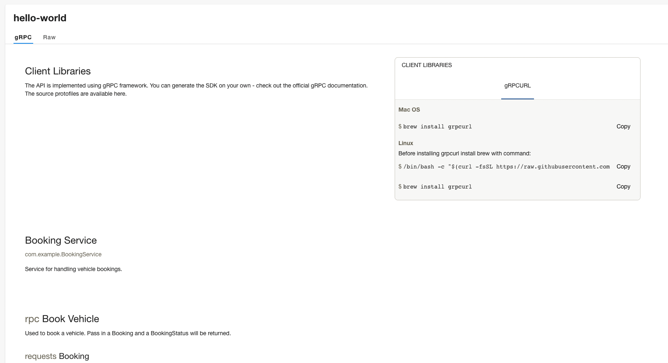The height and width of the screenshot is (363, 668).
Task: Click the Mac OS label
Action: tap(409, 110)
